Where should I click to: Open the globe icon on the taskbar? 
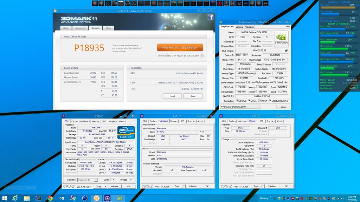point(85,198)
